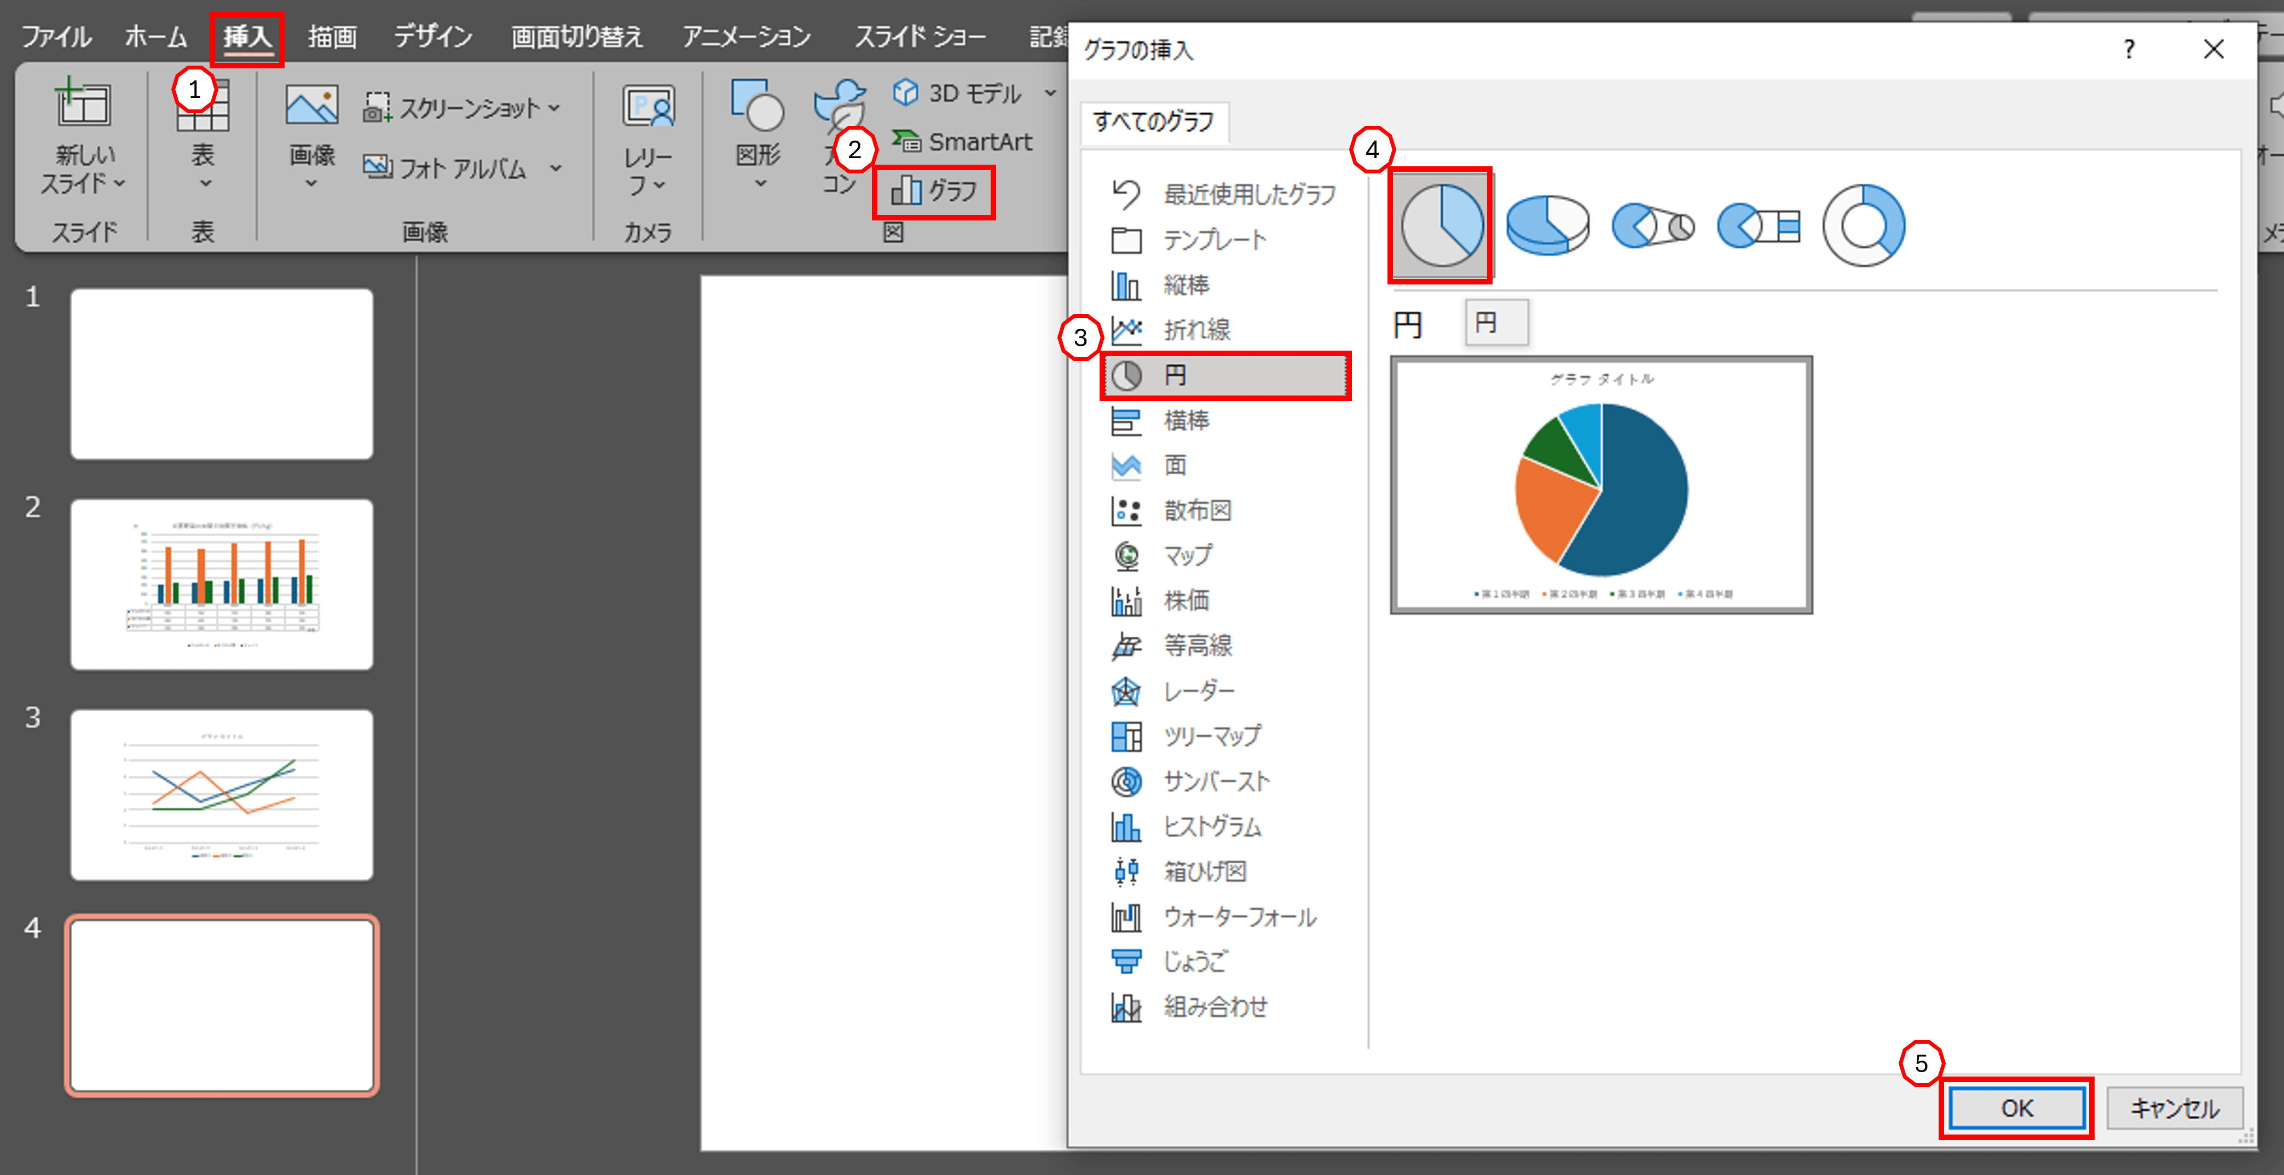The height and width of the screenshot is (1175, 2284).
Task: Click the Screenshot icon in ribbon
Action: pyautogui.click(x=377, y=108)
